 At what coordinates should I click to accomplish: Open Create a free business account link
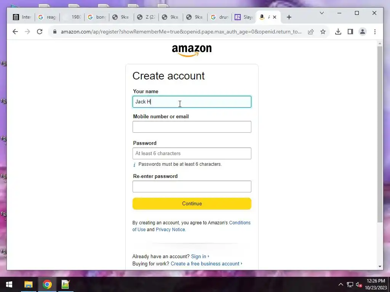click(205, 264)
